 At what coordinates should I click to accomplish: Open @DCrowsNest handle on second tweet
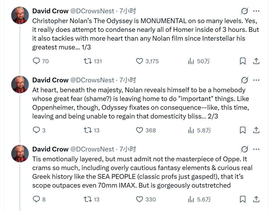pyautogui.click(x=92, y=80)
